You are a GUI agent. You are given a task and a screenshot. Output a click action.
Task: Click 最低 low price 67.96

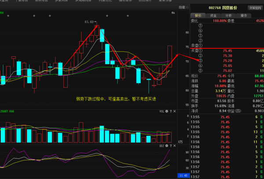tap(259, 86)
